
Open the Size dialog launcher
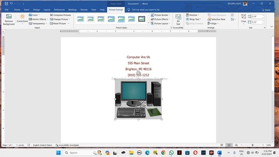click(x=265, y=28)
